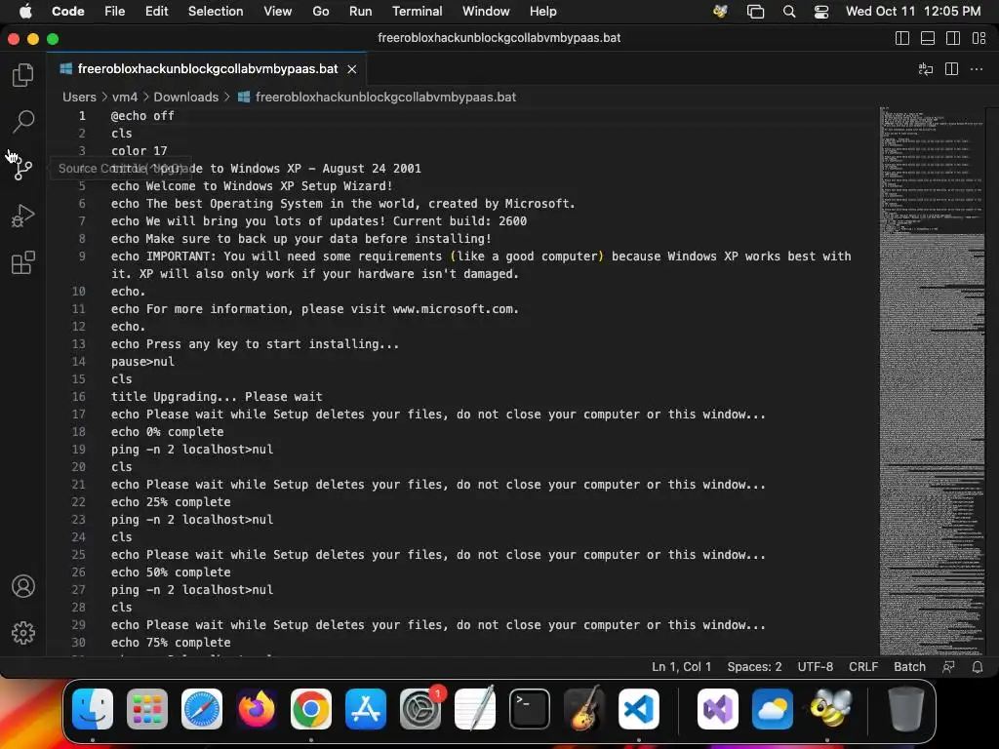The image size is (999, 749).
Task: Open Finder from the Dock
Action: pos(93,709)
